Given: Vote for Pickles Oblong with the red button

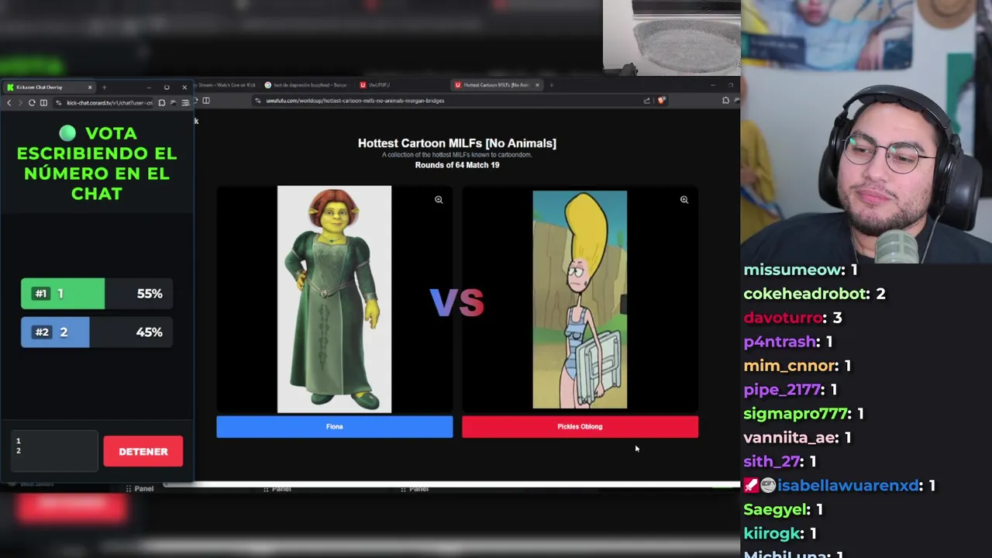Looking at the screenshot, I should point(580,427).
